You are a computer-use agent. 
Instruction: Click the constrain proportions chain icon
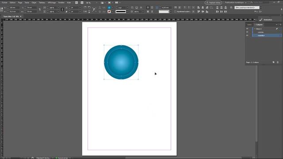coord(62,10)
